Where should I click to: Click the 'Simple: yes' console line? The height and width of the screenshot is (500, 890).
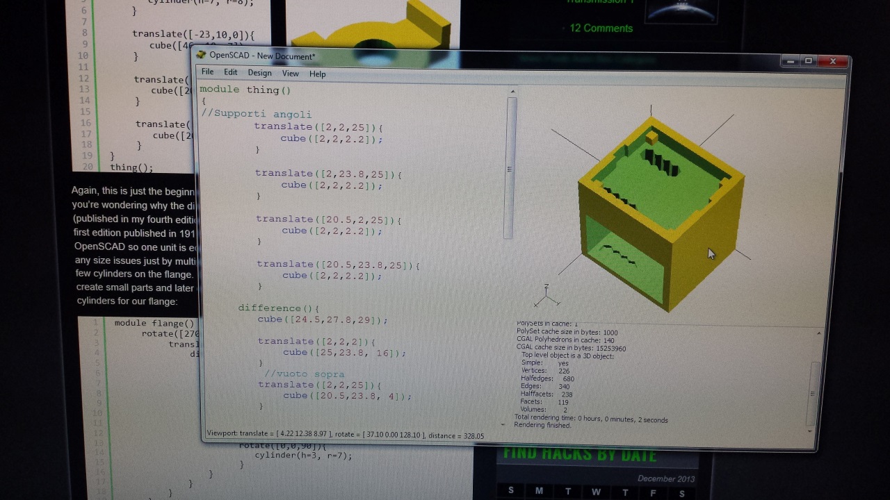[545, 363]
